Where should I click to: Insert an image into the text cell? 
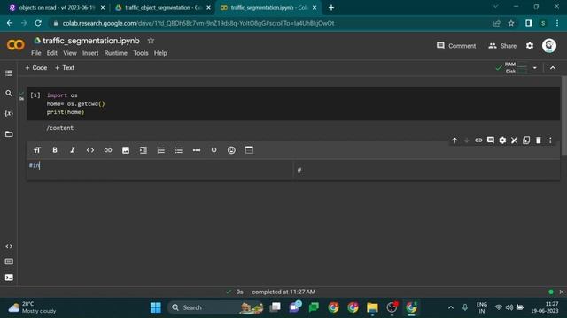click(126, 150)
